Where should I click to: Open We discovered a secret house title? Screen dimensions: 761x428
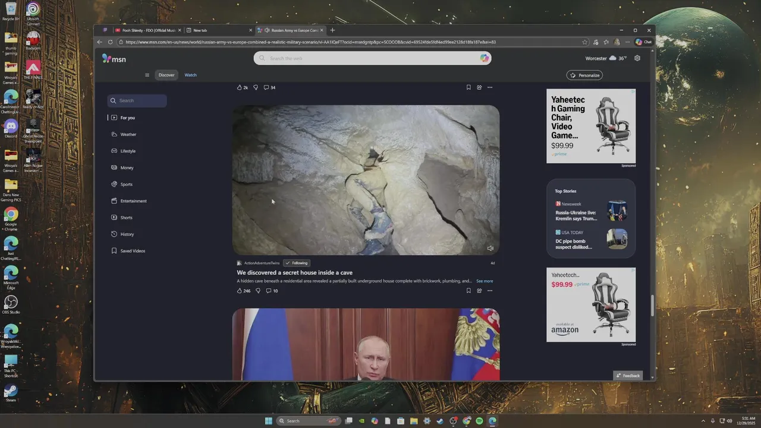coord(295,273)
